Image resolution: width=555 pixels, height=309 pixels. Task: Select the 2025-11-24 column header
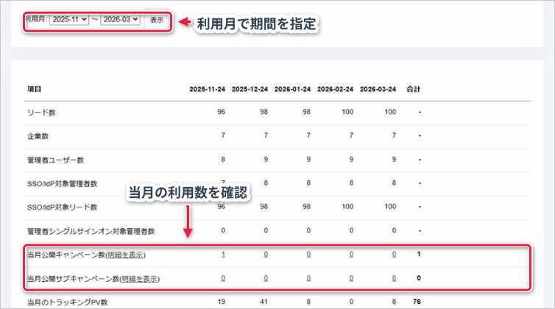click(207, 89)
